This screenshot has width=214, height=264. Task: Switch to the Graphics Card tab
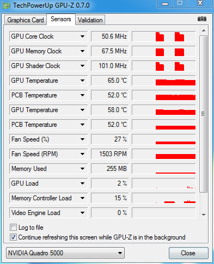tap(26, 20)
